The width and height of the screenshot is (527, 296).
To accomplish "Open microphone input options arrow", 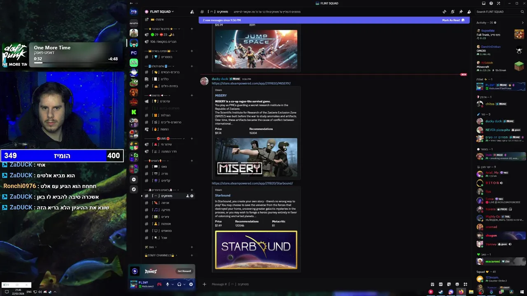I will [173, 284].
